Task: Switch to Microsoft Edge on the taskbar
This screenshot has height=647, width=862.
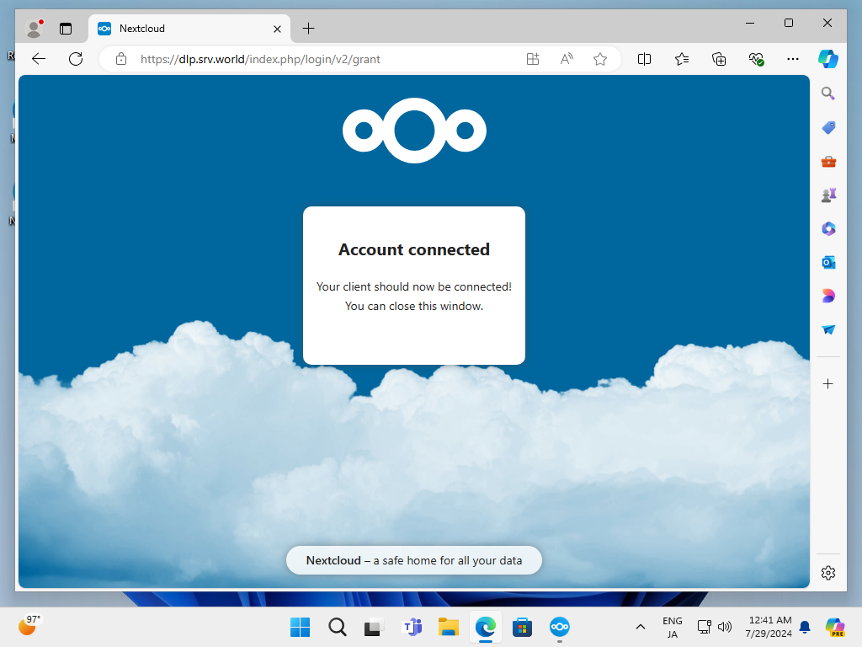Action: 486,627
